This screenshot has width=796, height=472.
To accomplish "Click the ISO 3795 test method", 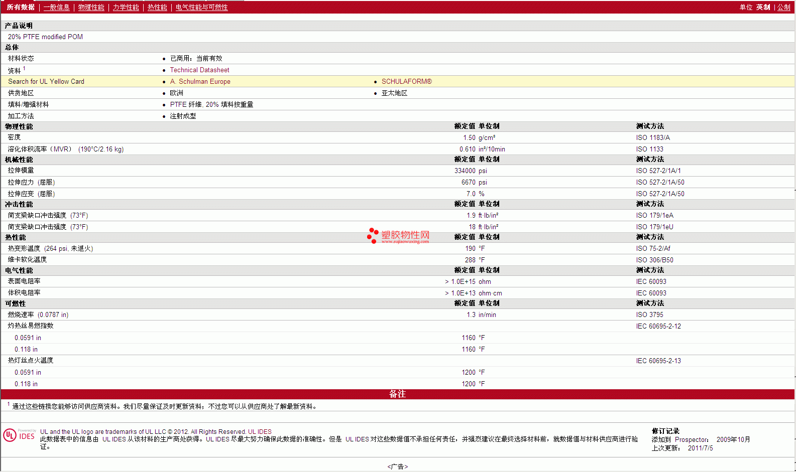I will click(649, 315).
